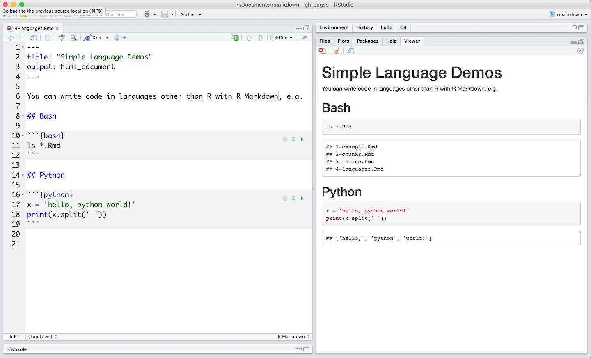Run all chunks above the python chunk
Viewport: 591px width, 358px height.
(294, 198)
